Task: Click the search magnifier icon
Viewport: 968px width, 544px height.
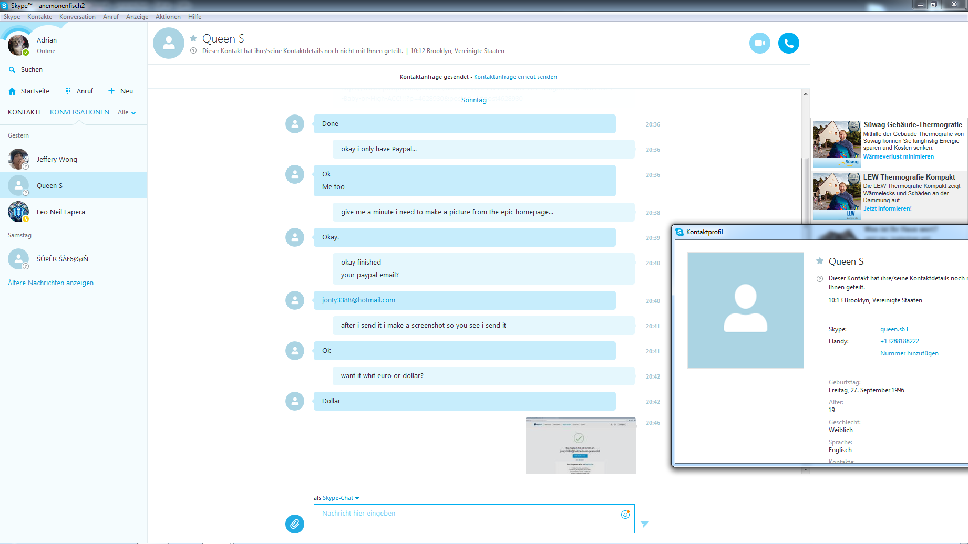Action: (12, 70)
